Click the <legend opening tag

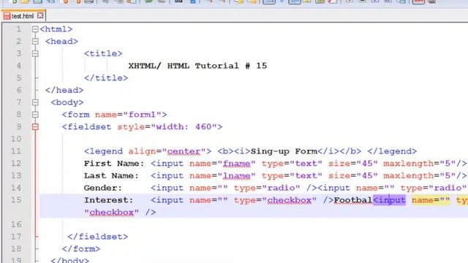coord(103,151)
